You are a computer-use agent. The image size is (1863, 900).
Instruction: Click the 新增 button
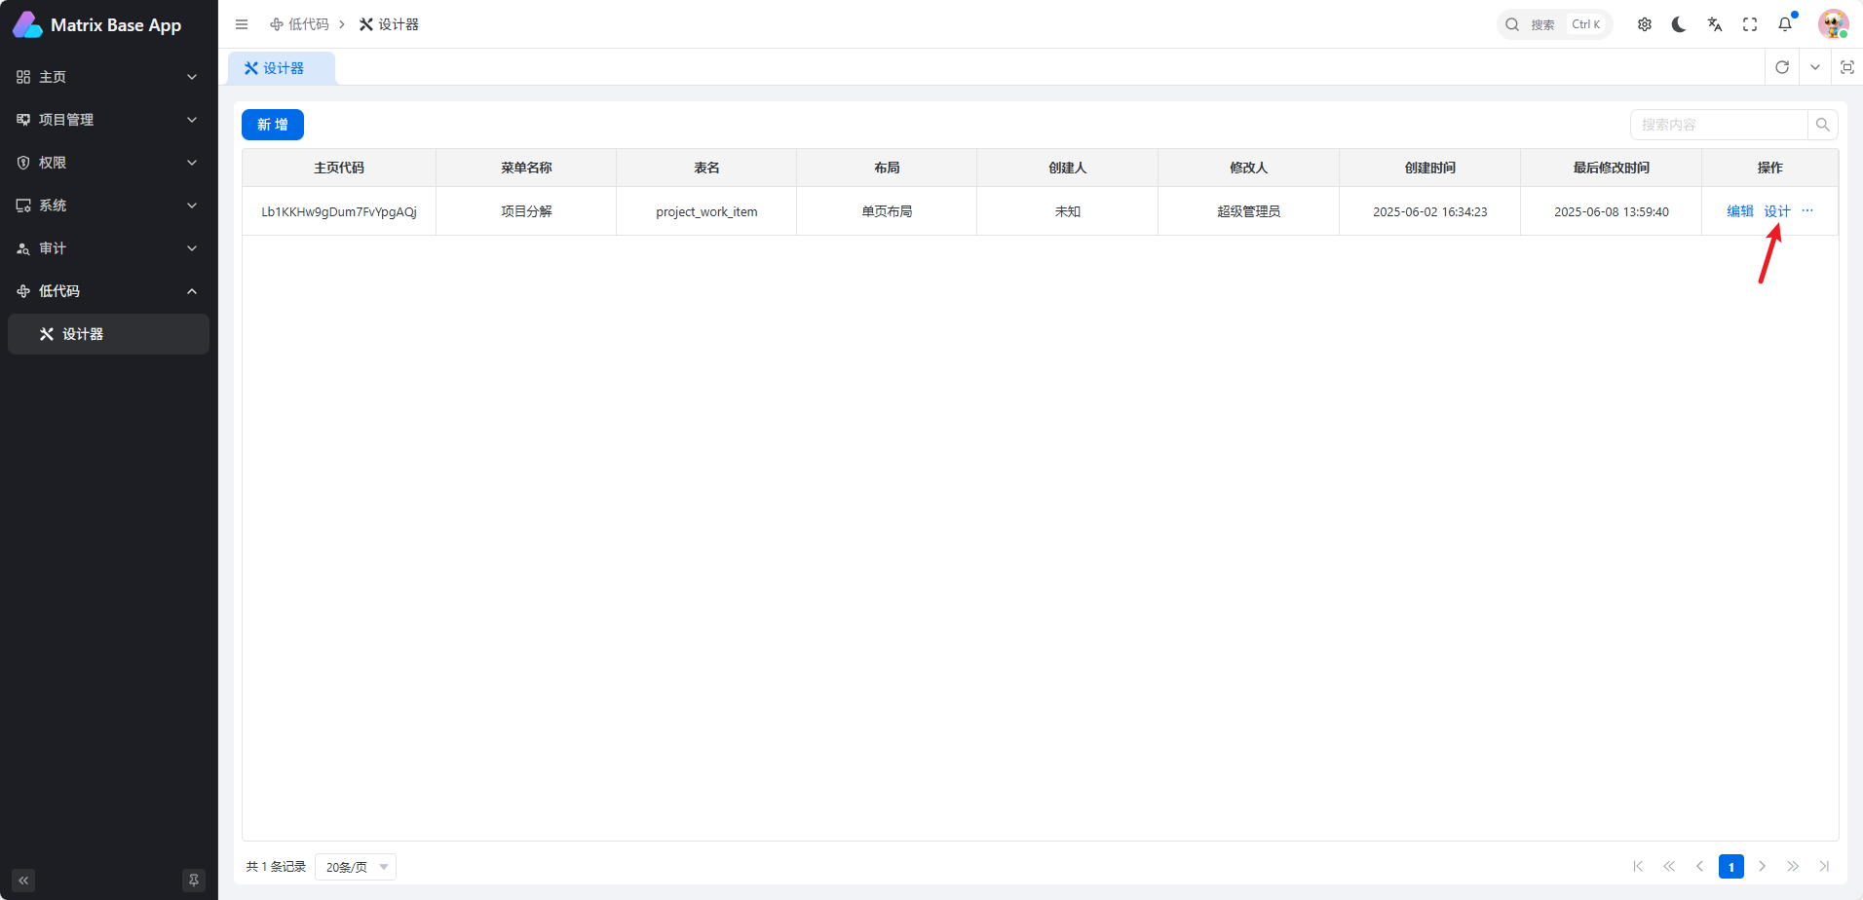click(x=272, y=125)
